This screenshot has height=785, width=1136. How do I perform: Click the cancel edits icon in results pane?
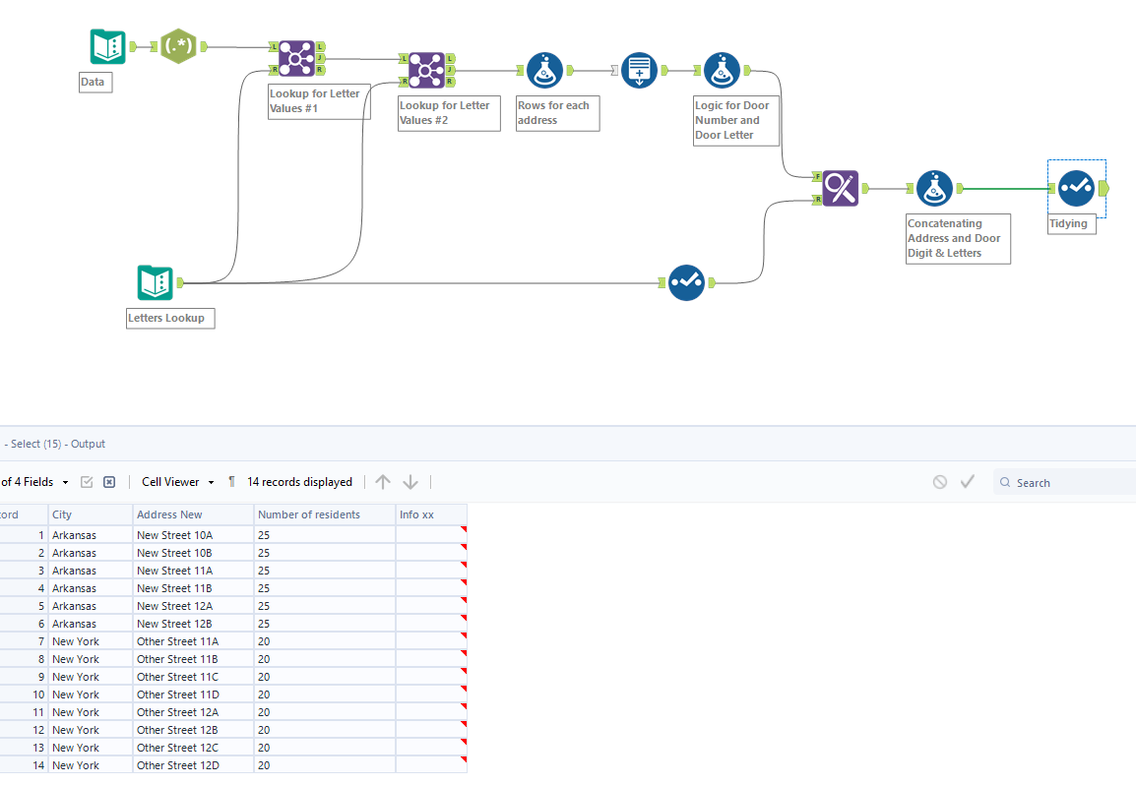pyautogui.click(x=940, y=481)
